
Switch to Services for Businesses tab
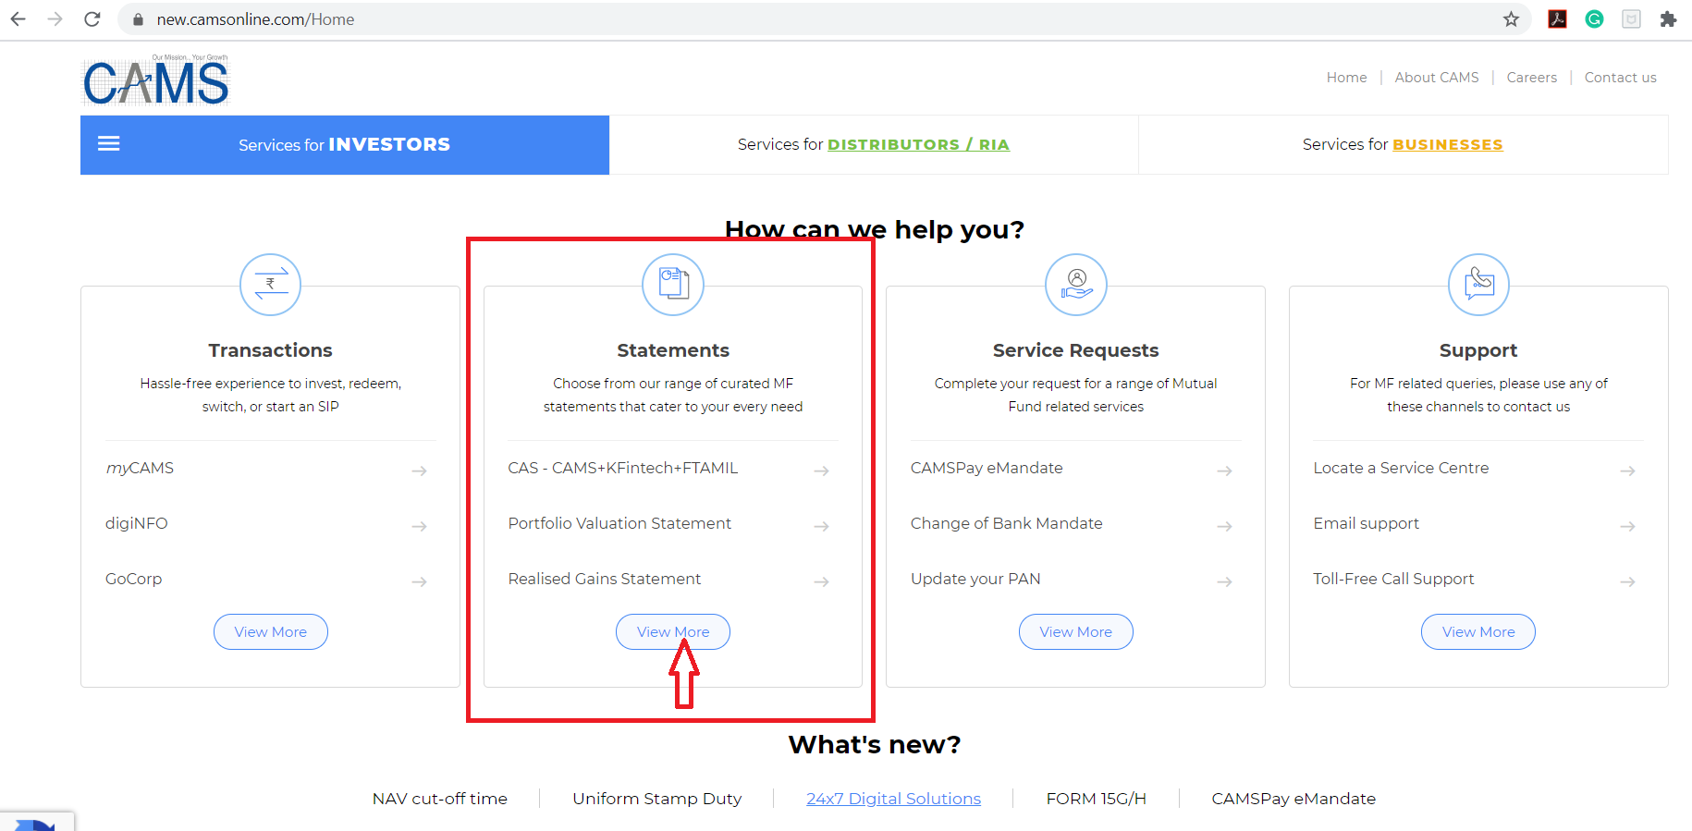coord(1402,145)
